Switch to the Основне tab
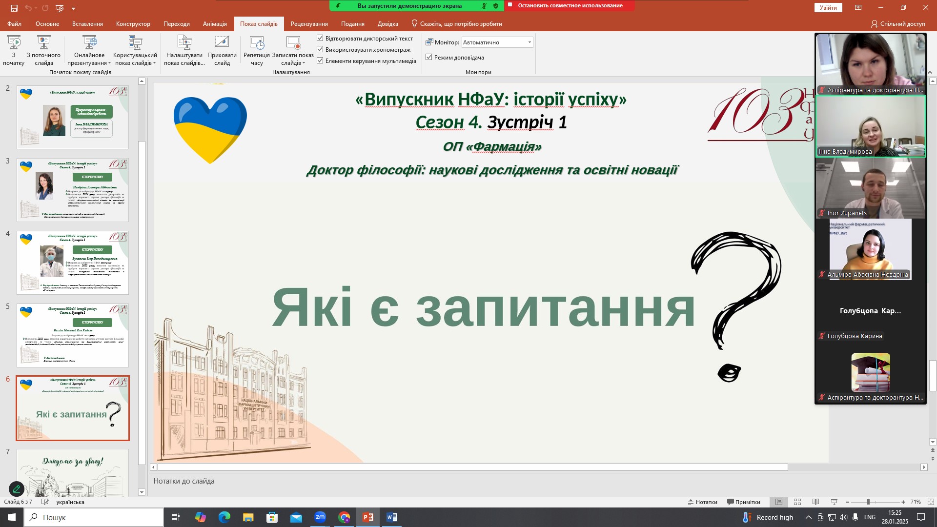937x527 pixels. pos(47,24)
